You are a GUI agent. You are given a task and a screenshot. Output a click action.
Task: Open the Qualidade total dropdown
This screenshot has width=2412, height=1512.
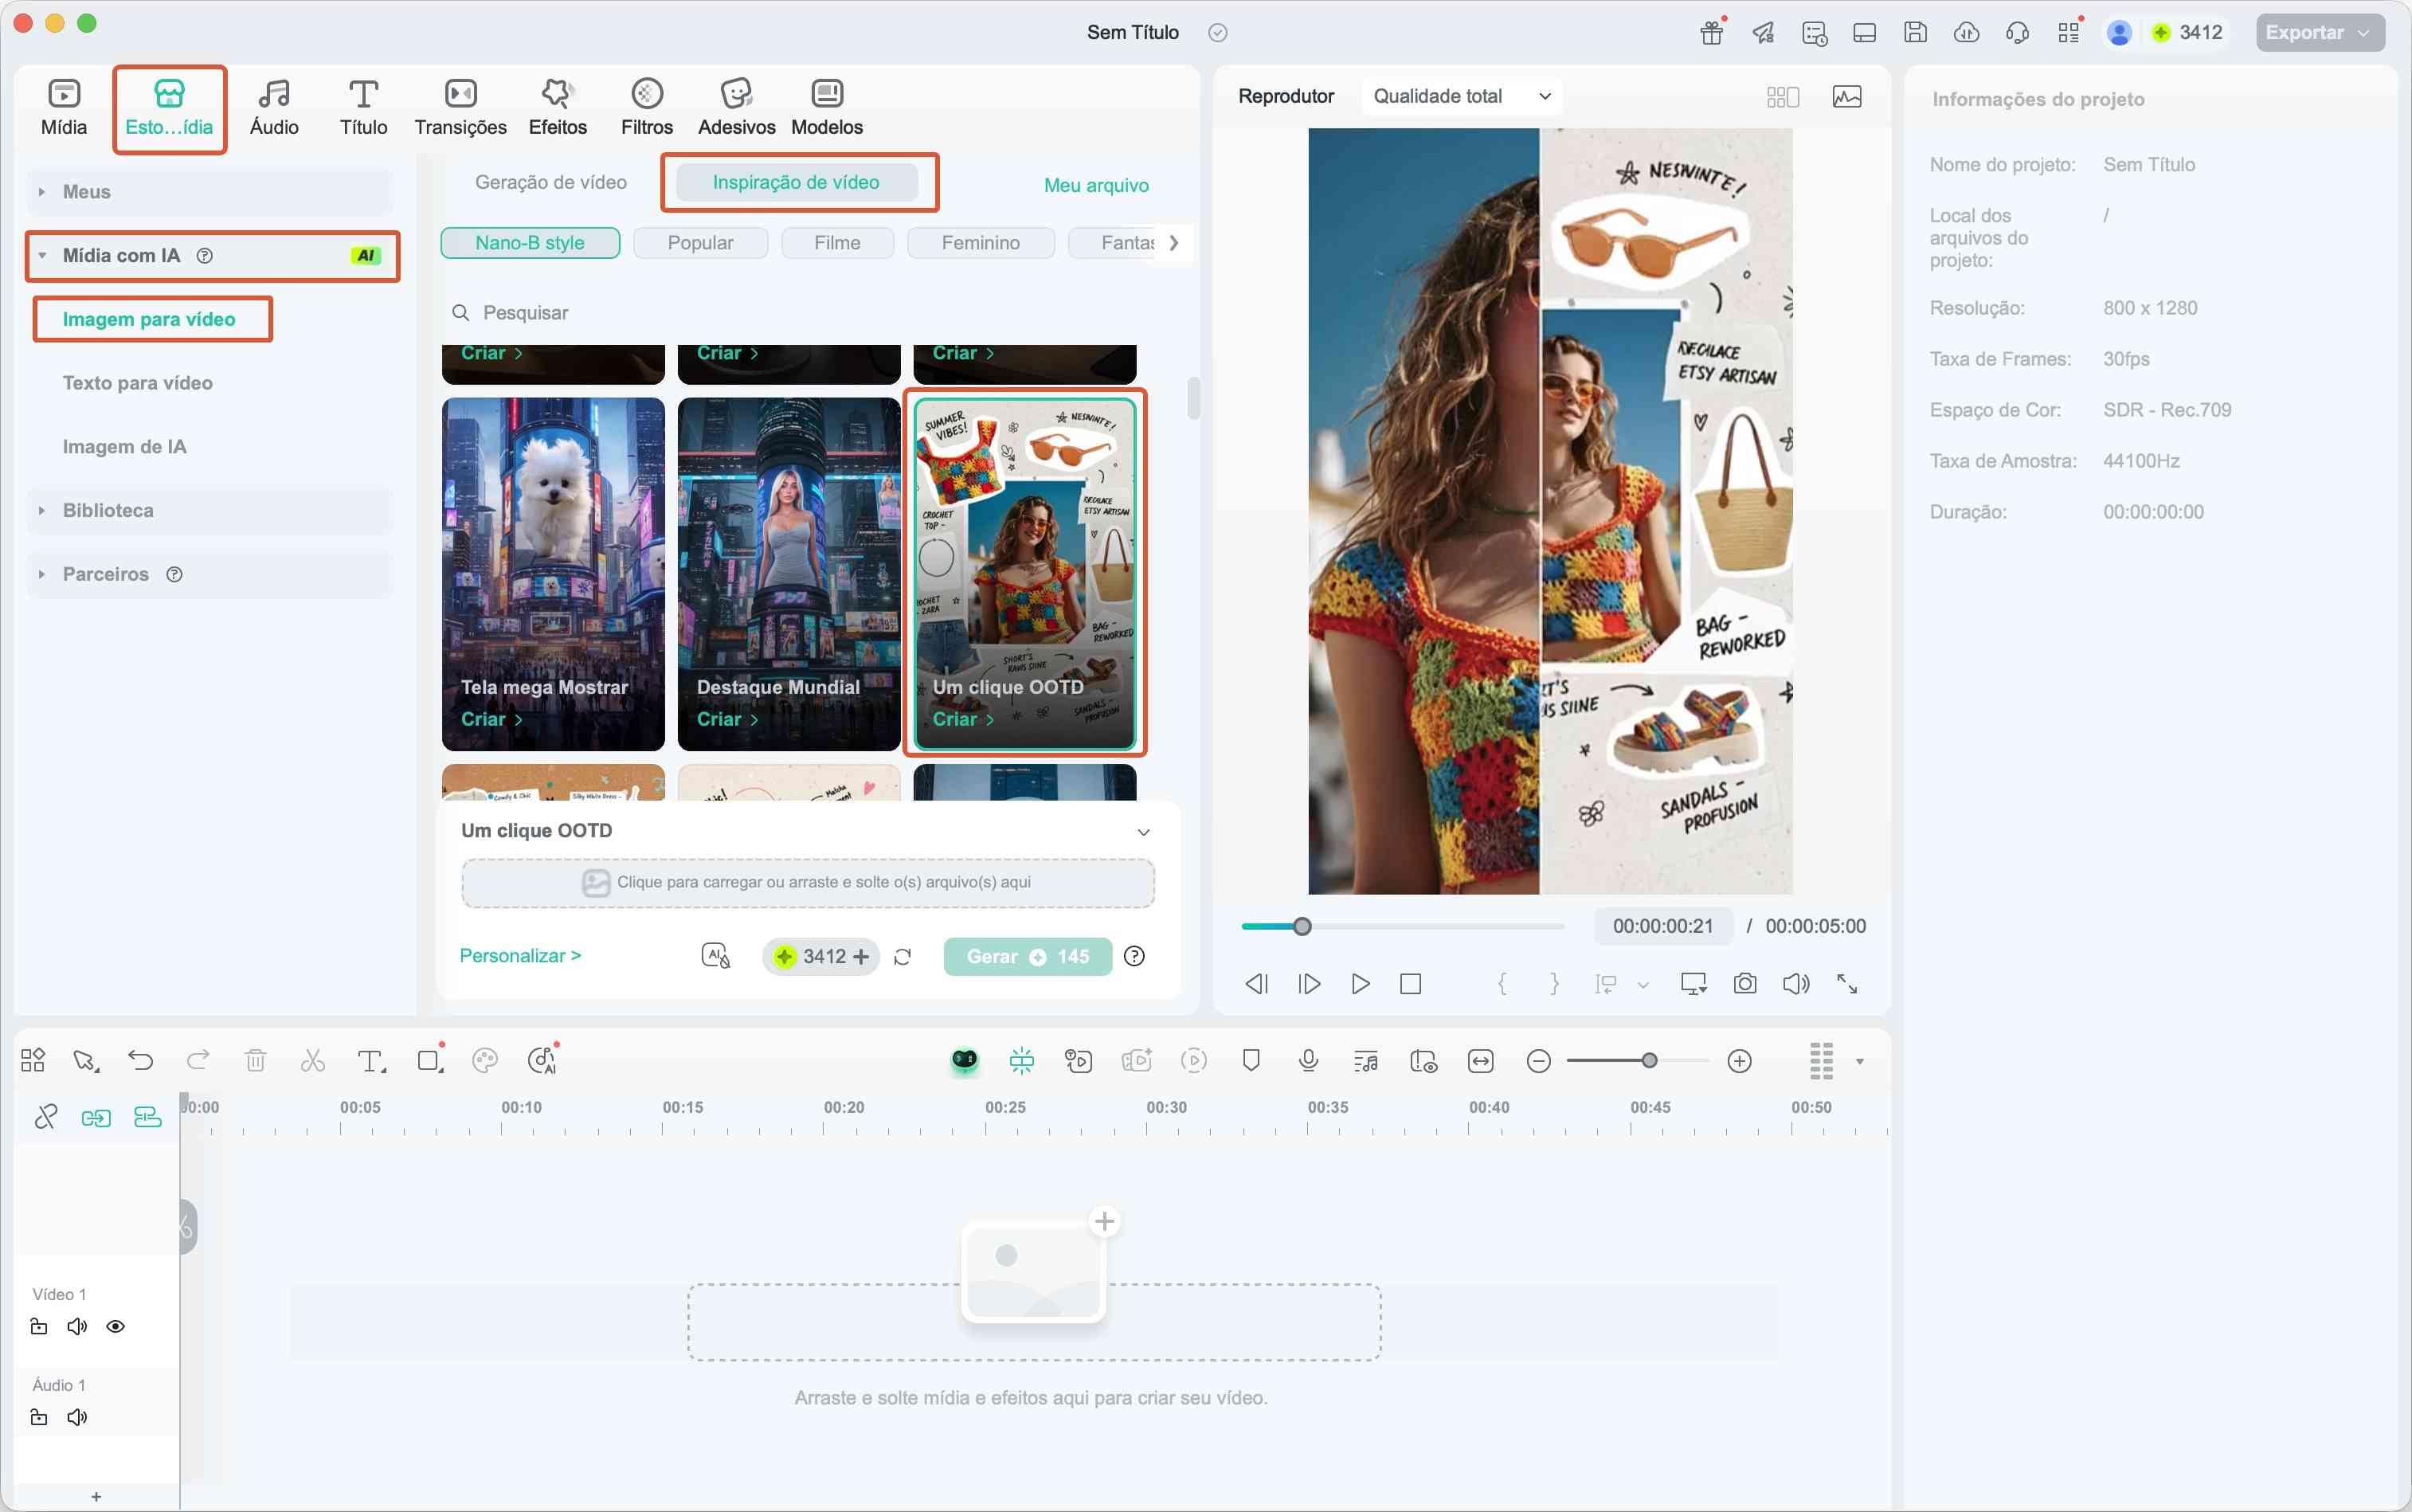click(x=1461, y=96)
